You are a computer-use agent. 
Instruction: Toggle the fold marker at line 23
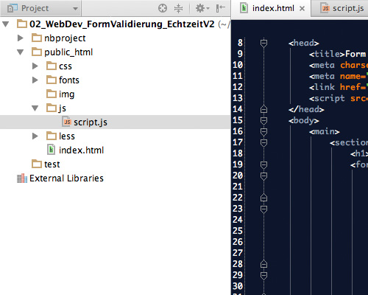coord(263,209)
